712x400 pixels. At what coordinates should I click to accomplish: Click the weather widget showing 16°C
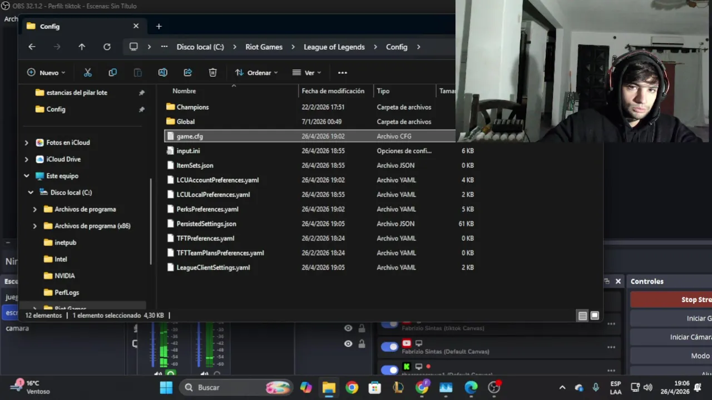coord(31,387)
